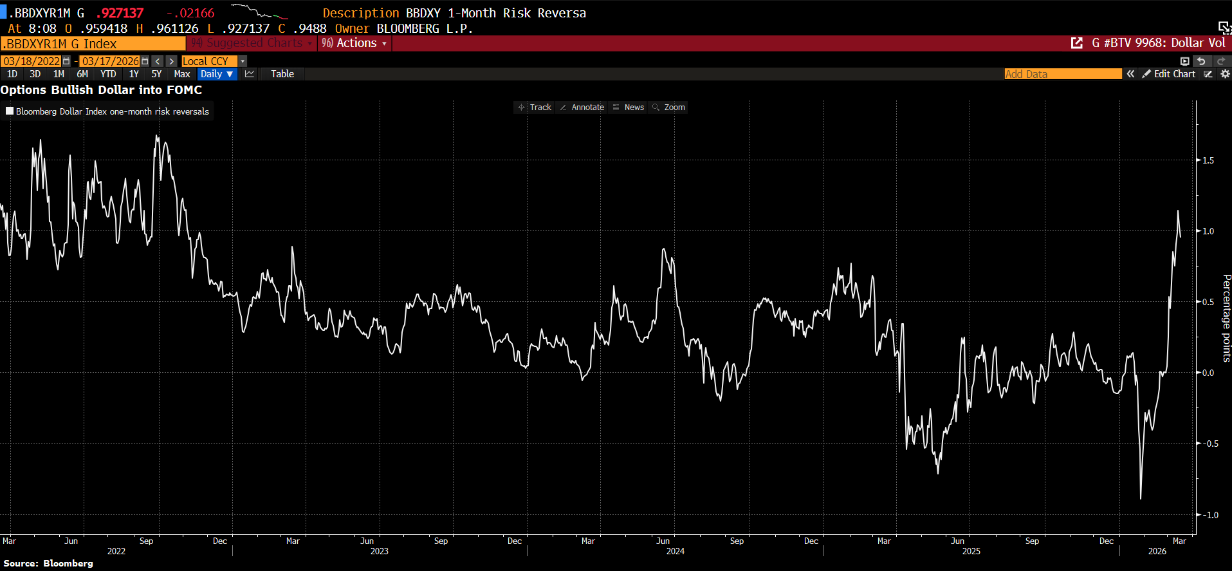The height and width of the screenshot is (571, 1232).
Task: Open the start date calendar picker
Action: (66, 61)
